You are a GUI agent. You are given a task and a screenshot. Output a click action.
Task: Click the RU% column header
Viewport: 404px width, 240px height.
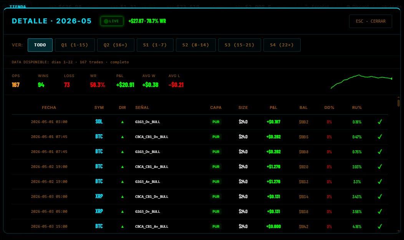[x=357, y=107]
